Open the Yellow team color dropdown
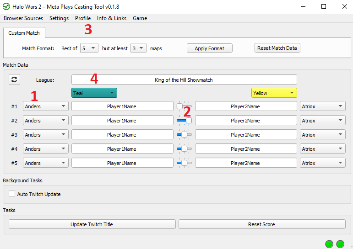The width and height of the screenshot is (353, 249). 274,93
